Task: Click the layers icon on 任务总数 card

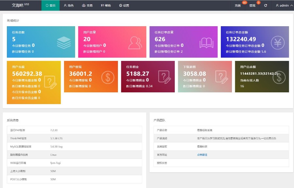Action: [64, 43]
